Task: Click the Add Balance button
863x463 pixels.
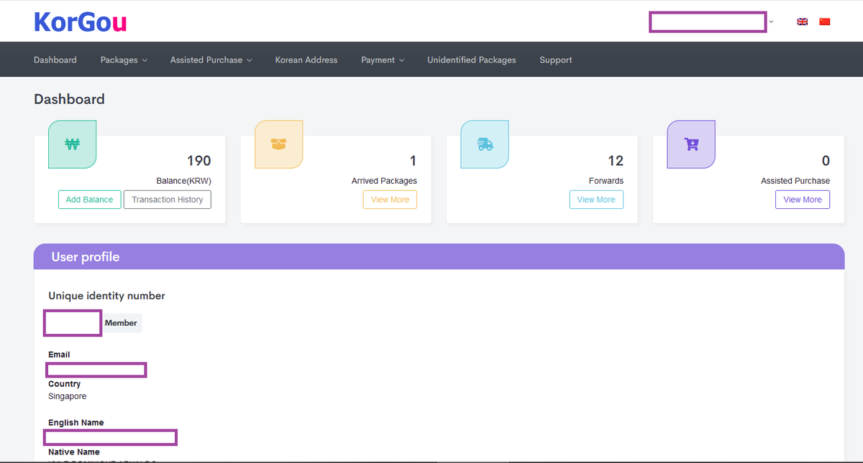Action: 89,200
